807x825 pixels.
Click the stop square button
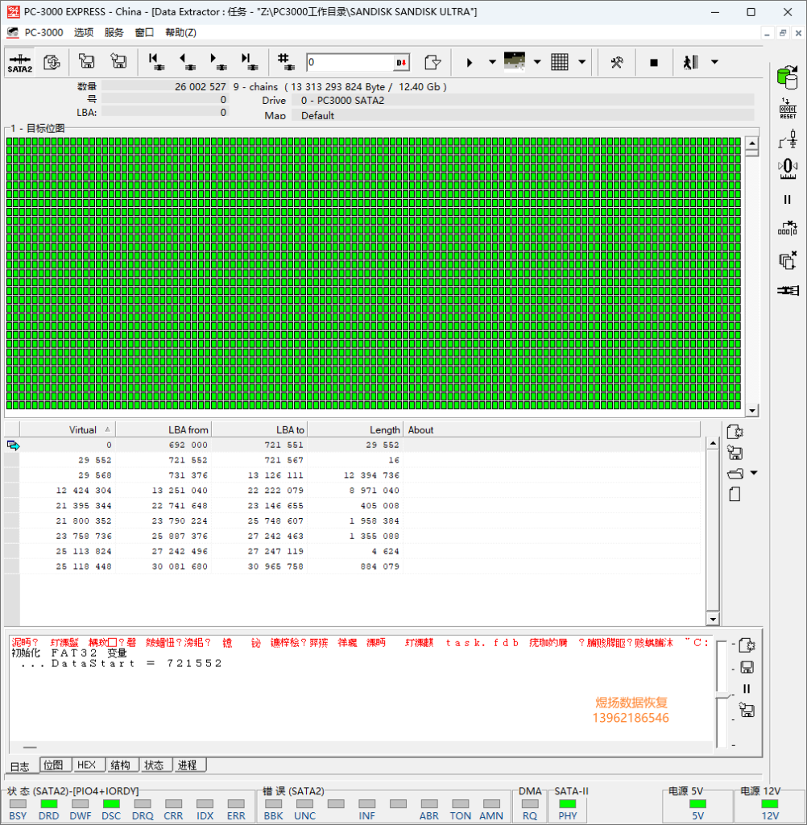654,63
